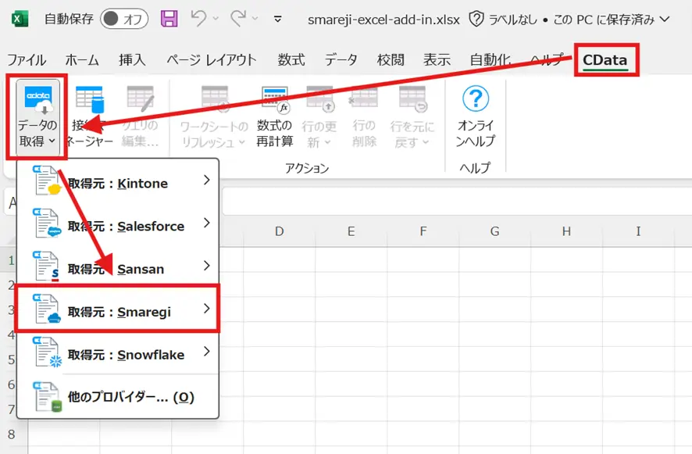Screen dimensions: 692x454
Task: Click in the formula bar
Action: (x=457, y=202)
